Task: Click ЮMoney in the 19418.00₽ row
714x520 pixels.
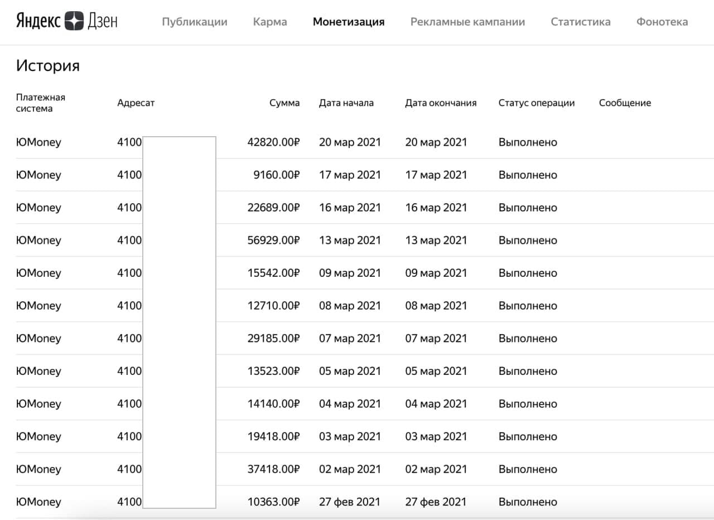Action: (38, 436)
